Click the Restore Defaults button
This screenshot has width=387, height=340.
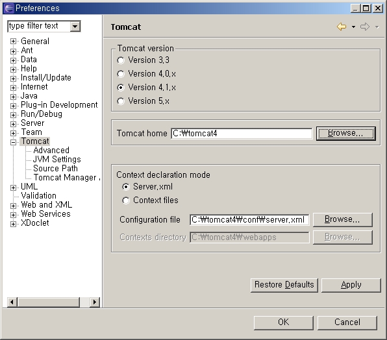tap(284, 285)
